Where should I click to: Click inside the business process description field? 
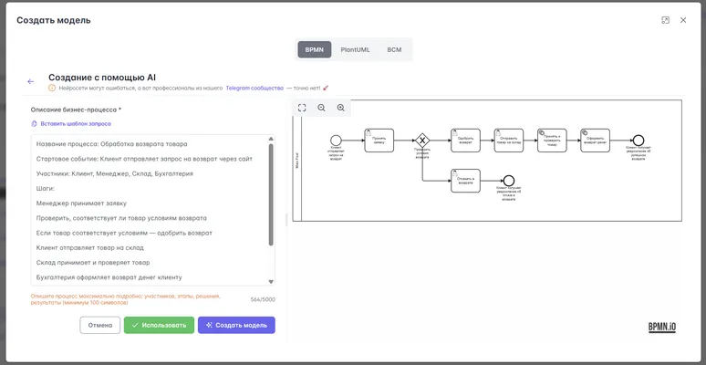146,210
